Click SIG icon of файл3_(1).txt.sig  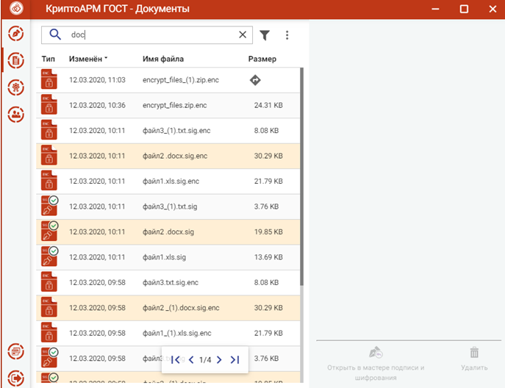pyautogui.click(x=49, y=206)
